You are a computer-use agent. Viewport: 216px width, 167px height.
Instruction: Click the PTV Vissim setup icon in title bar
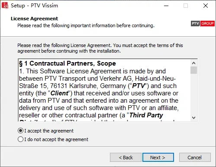[5, 6]
